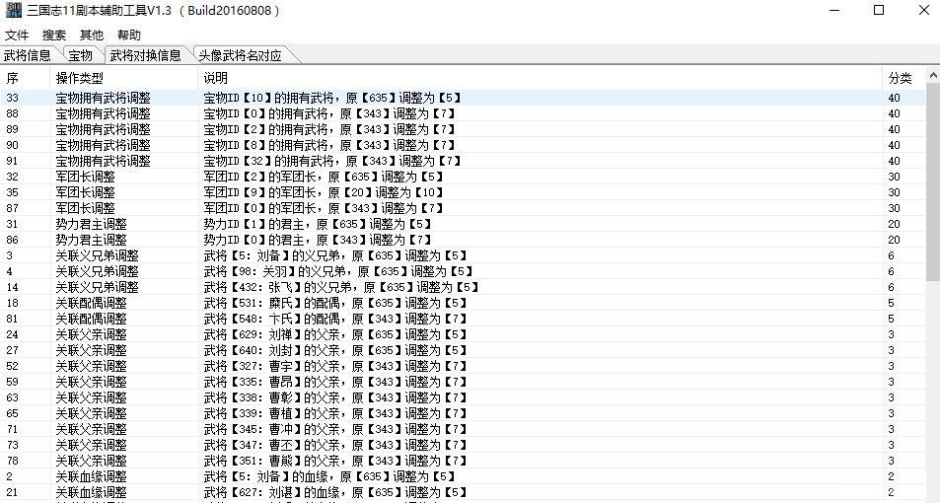Sort by the 分类 column header
Image resolution: width=940 pixels, height=503 pixels.
click(x=904, y=78)
